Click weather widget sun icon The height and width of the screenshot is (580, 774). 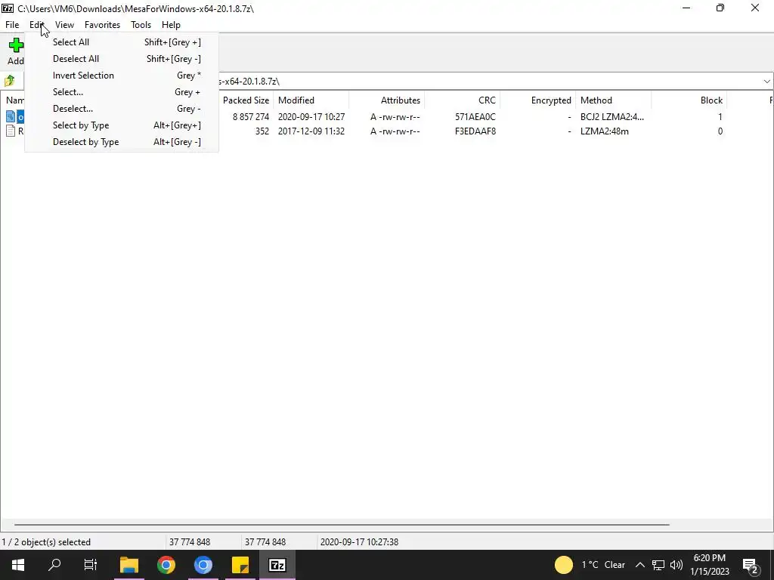pos(564,565)
